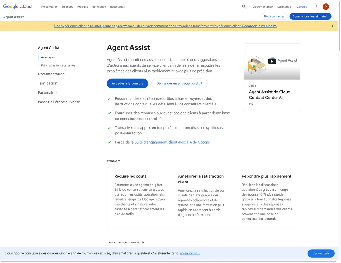Select Documentation in the sidebar
The height and width of the screenshot is (263, 341).
(x=51, y=74)
